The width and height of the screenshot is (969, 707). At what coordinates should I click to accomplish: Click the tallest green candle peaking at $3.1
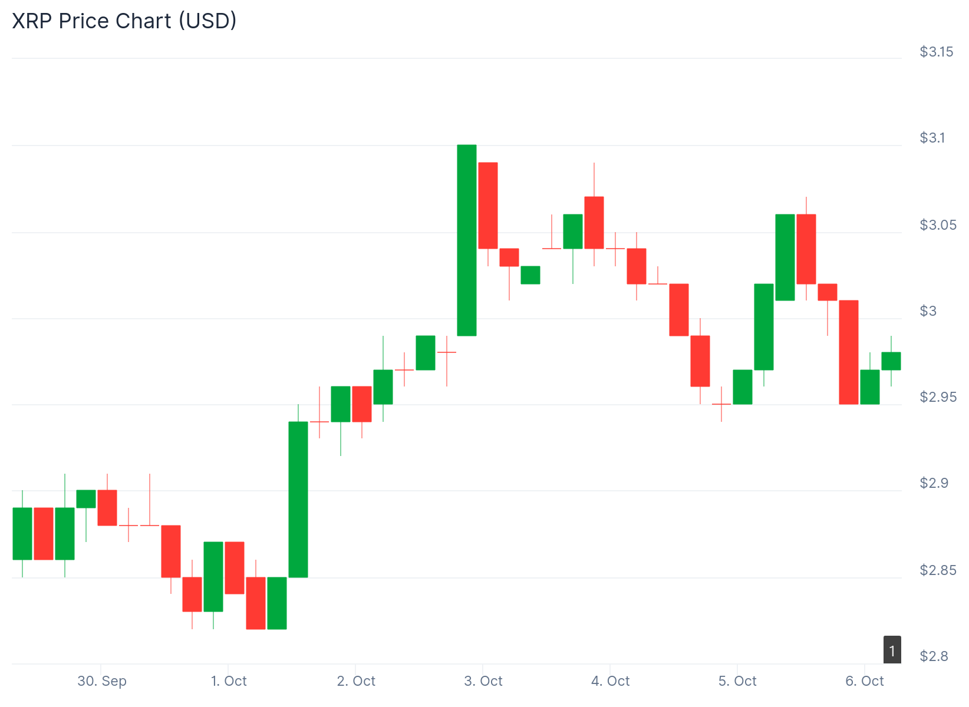[467, 240]
